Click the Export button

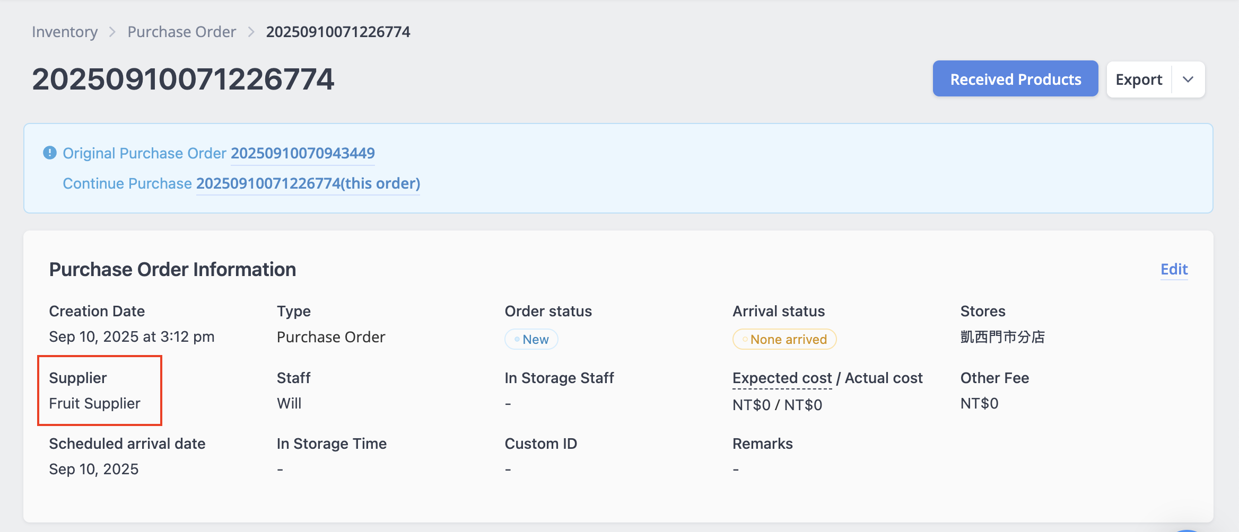(x=1139, y=79)
